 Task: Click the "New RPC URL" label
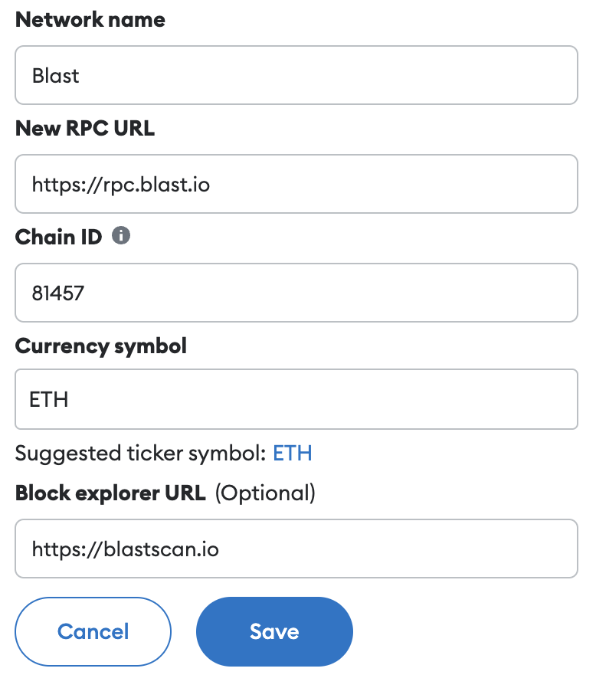85,129
